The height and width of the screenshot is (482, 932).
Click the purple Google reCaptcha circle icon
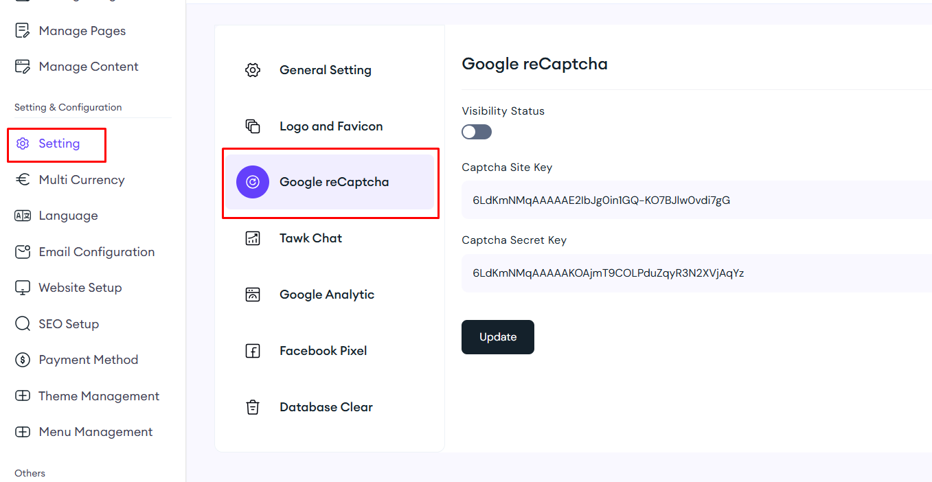(253, 182)
